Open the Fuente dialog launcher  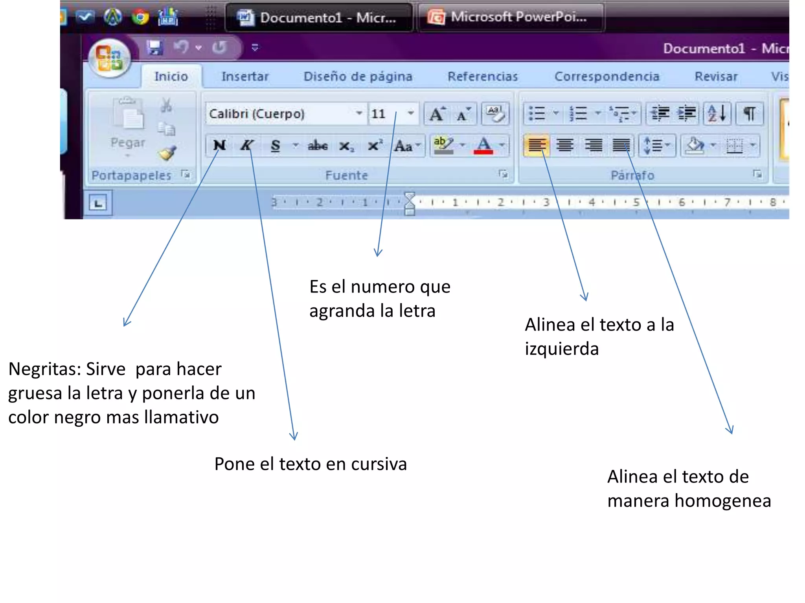(x=503, y=174)
